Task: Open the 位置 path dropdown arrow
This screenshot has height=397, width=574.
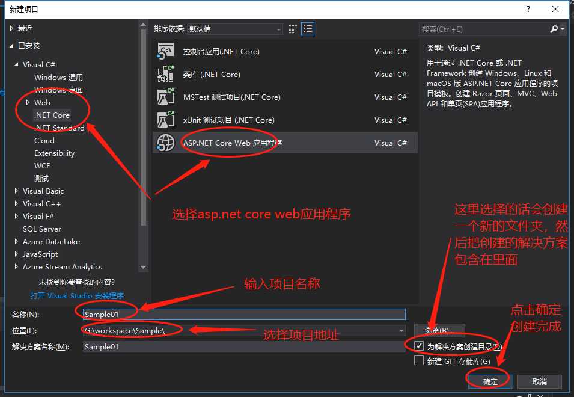Action: 401,331
